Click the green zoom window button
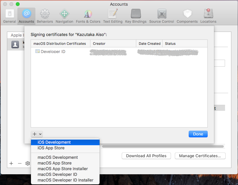The width and height of the screenshot is (238, 185). click(x=18, y=4)
